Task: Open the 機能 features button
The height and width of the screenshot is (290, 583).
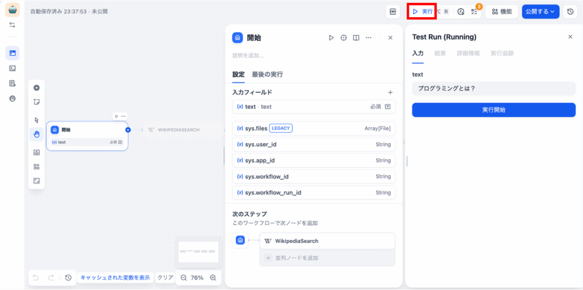Action: [502, 11]
